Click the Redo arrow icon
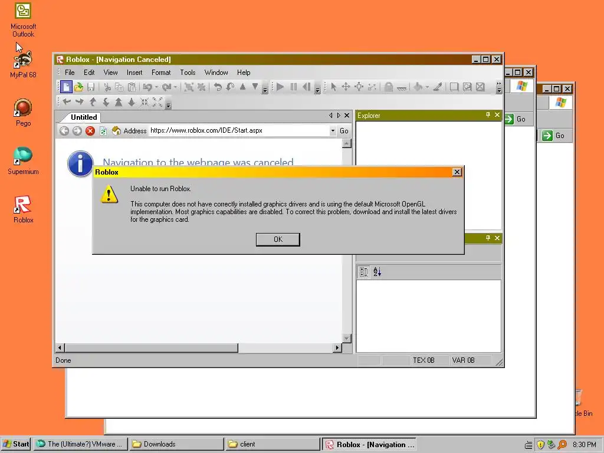 point(166,87)
